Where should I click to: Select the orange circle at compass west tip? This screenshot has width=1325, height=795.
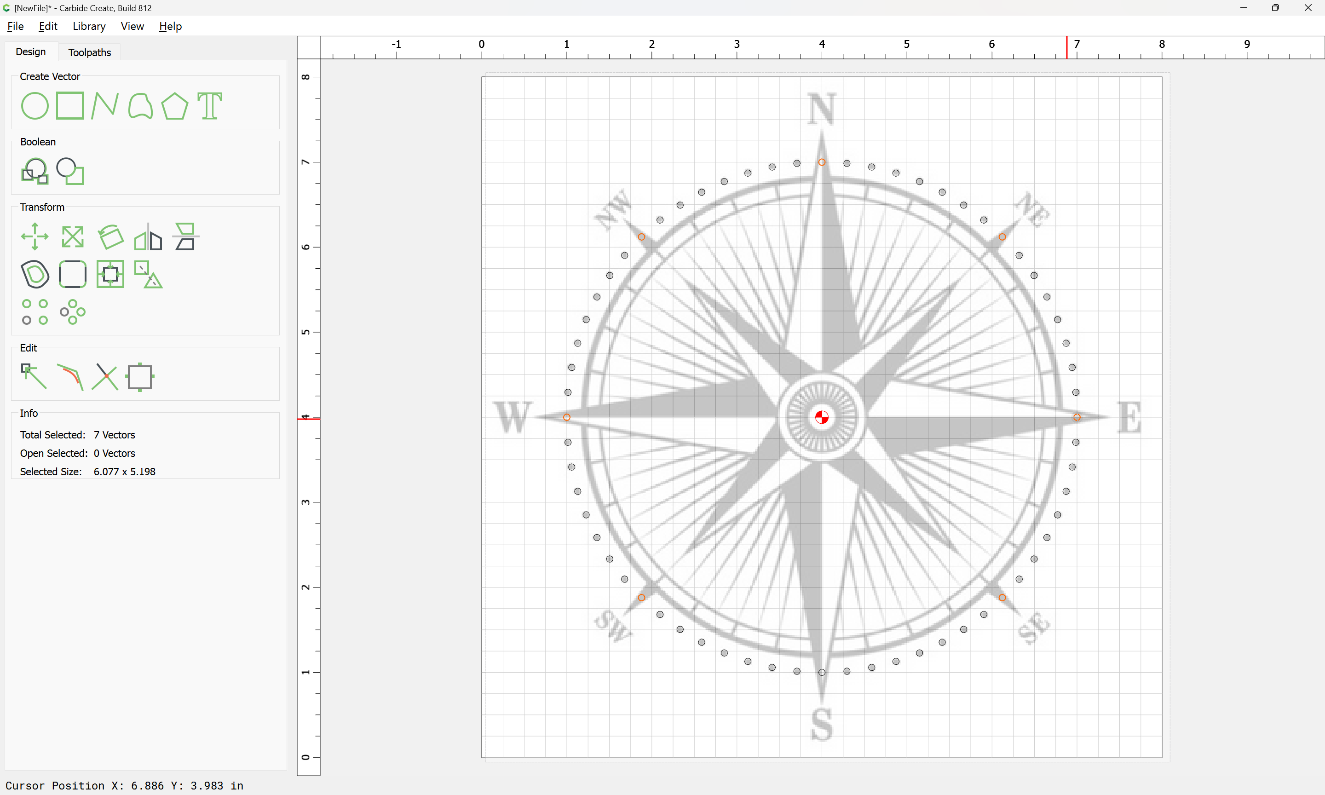point(567,417)
